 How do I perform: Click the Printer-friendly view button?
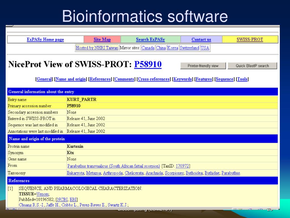pyautogui.click(x=203, y=66)
